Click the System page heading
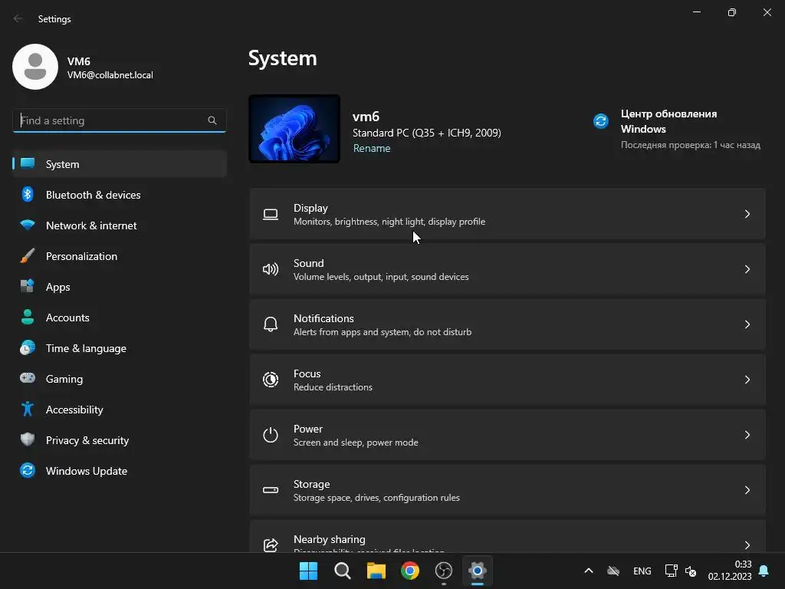 [x=283, y=58]
